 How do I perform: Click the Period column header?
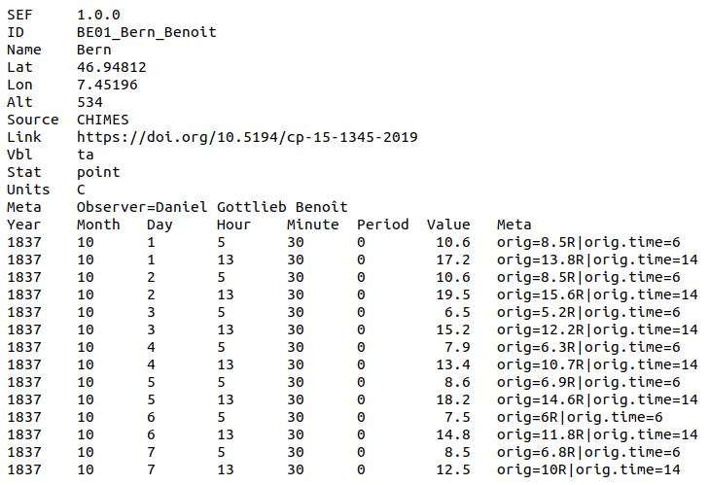[x=382, y=225]
